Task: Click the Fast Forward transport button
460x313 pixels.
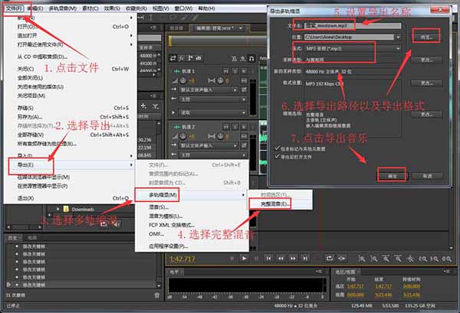Action: coord(293,258)
